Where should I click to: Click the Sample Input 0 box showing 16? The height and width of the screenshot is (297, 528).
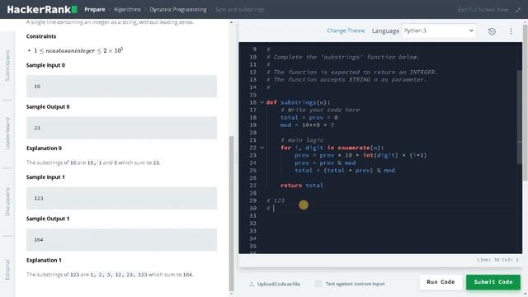pos(121,86)
